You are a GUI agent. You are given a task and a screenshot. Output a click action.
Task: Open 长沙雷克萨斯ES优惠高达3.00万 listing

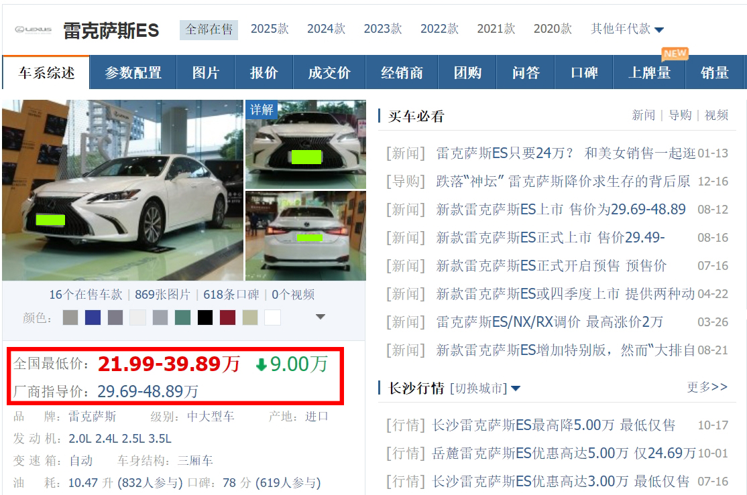(x=561, y=481)
